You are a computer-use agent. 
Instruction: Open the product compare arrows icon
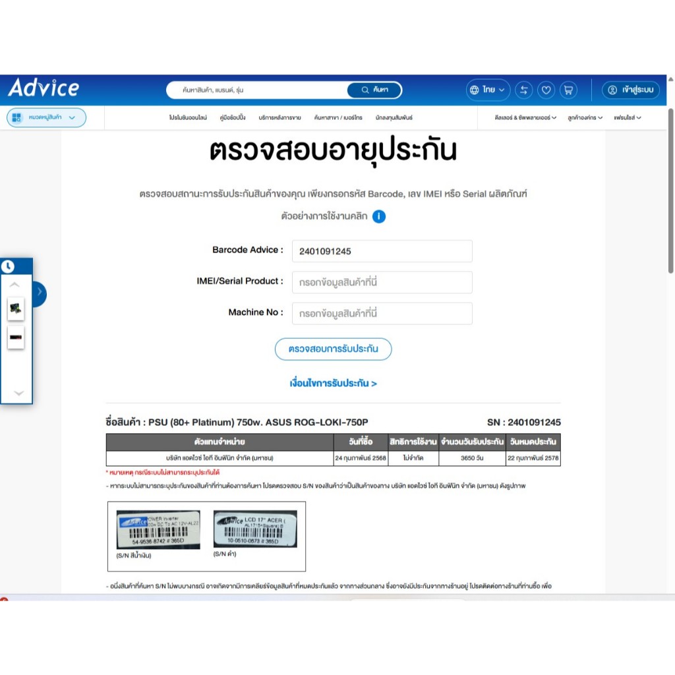point(524,90)
